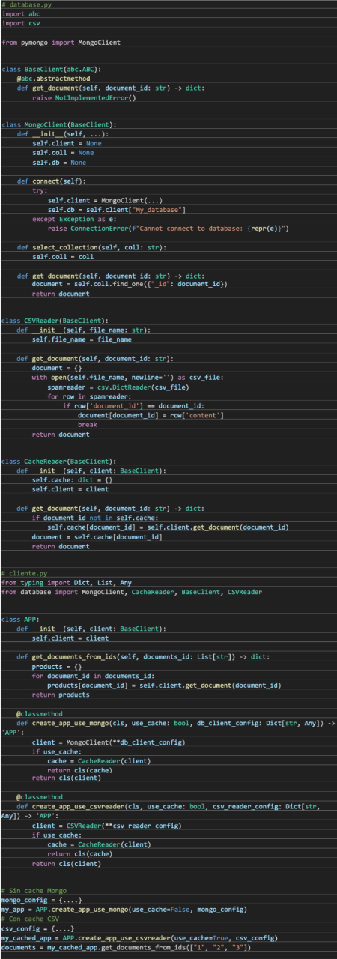Click 'def select_collection' method definition
The height and width of the screenshot is (959, 337).
tap(91, 246)
